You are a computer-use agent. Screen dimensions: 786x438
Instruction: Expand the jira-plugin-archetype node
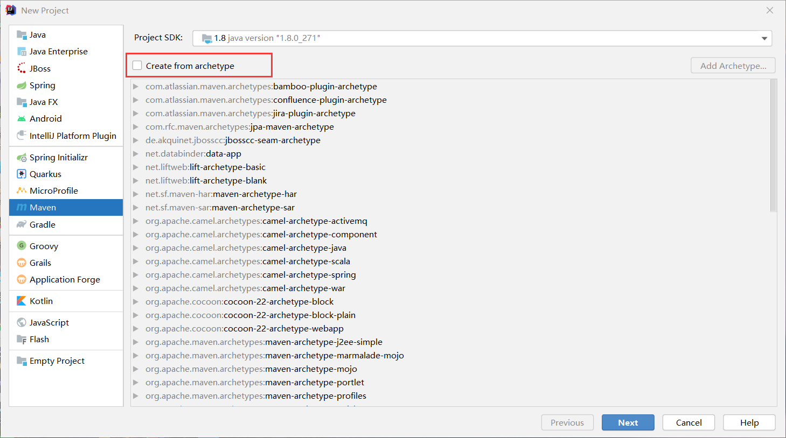pos(136,113)
